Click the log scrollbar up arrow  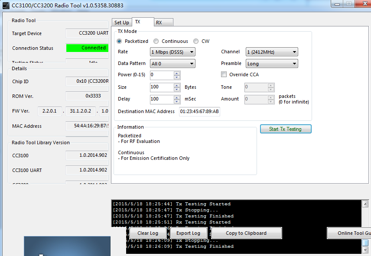[365, 204]
